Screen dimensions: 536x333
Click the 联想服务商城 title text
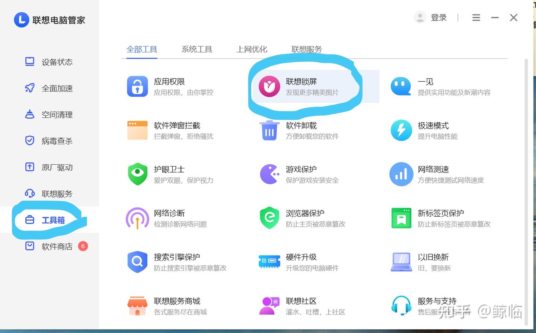(x=177, y=301)
